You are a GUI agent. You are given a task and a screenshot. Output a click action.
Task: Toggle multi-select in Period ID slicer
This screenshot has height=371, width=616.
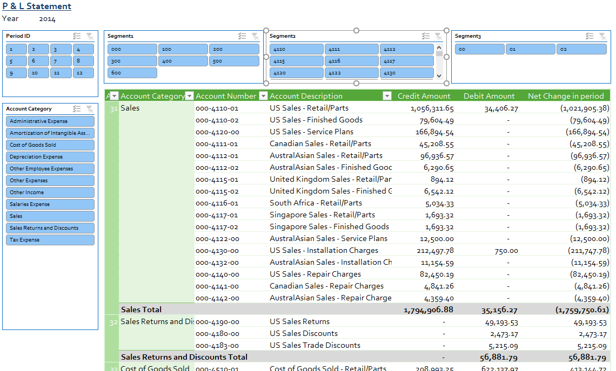coord(77,36)
